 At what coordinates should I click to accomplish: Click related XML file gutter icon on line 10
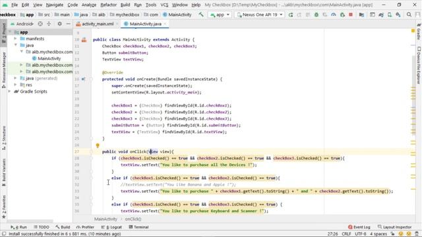click(84, 39)
